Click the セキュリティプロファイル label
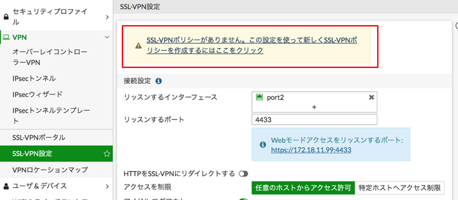Image resolution: width=458 pixels, height=200 pixels. [50, 17]
